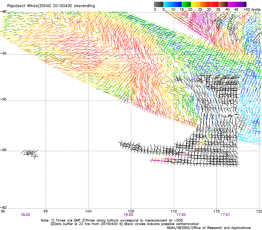262x230 pixels.
Task: Click the '110' longitude axis label
Action: [x=174, y=212]
